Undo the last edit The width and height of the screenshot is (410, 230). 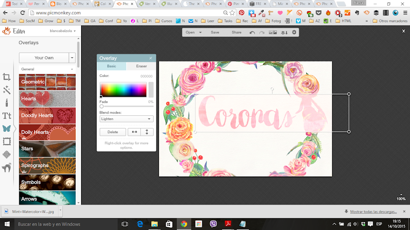[252, 33]
